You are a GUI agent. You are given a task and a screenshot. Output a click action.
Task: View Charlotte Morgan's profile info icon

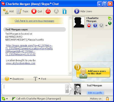coord(95,25)
